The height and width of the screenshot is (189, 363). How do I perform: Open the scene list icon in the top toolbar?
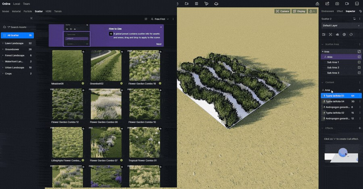click(196, 4)
